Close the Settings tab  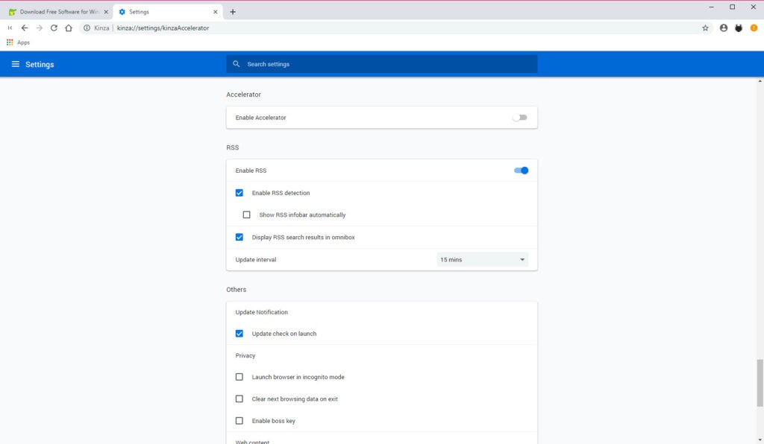click(x=216, y=12)
